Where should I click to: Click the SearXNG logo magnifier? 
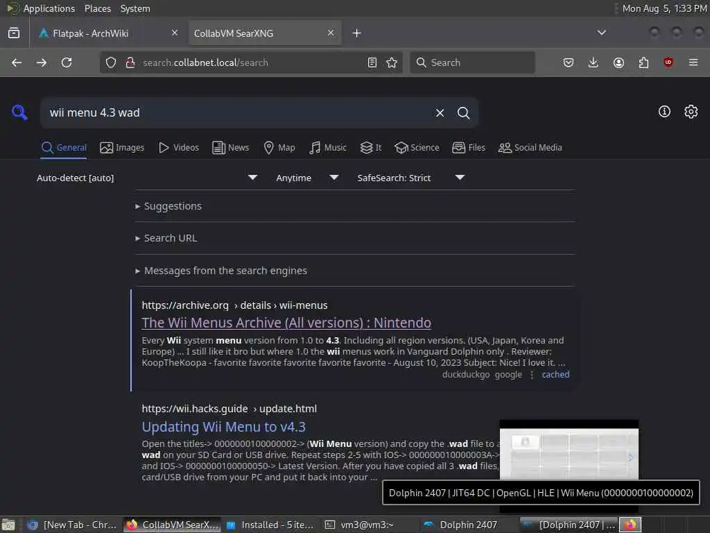tap(19, 112)
